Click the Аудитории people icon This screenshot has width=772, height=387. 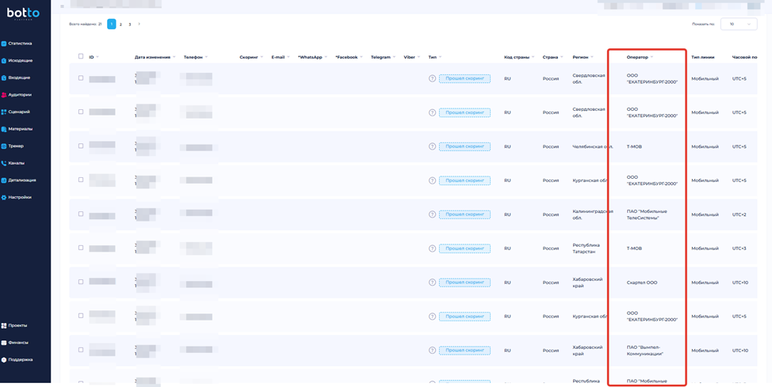(x=4, y=95)
